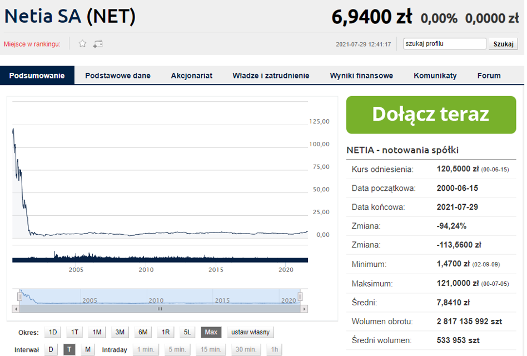This screenshot has width=527, height=356.
Task: Set chart period to 1R
Action: tap(166, 332)
